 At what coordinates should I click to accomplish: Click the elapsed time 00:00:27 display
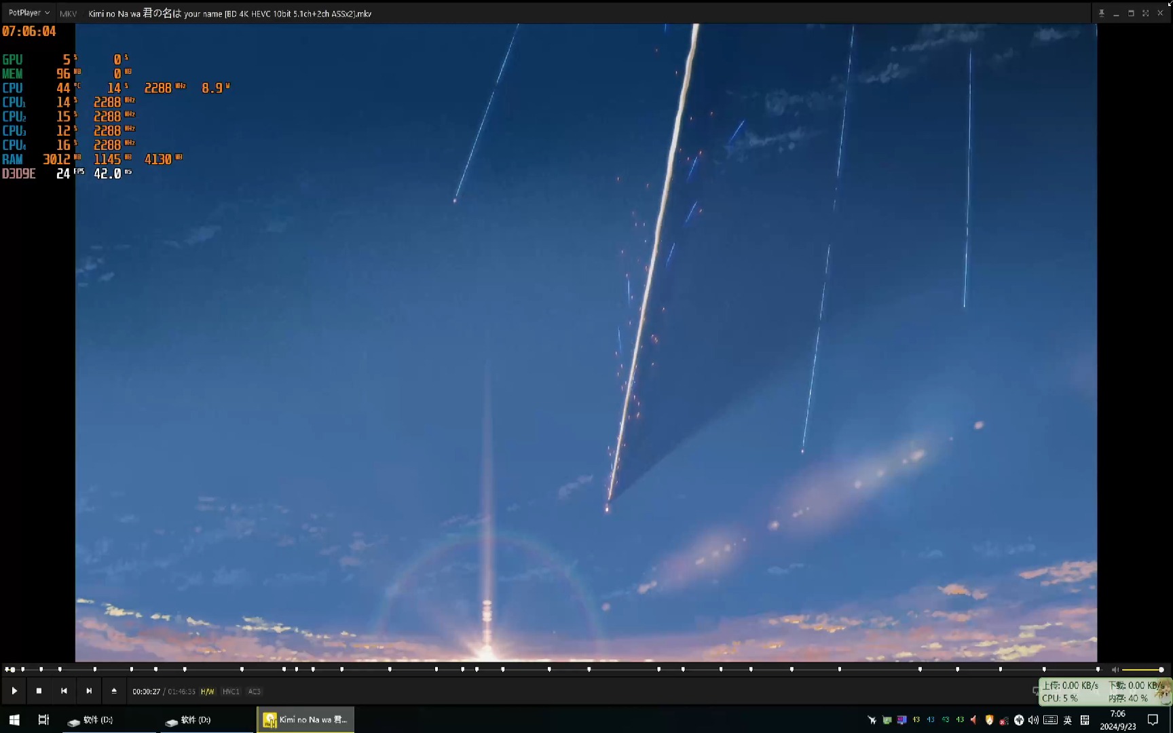pyautogui.click(x=147, y=692)
